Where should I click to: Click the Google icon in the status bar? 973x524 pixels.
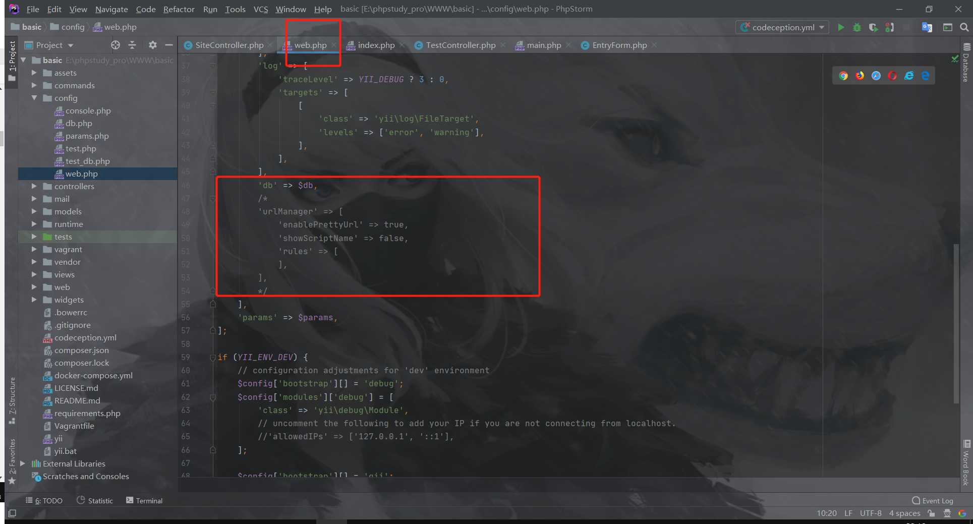[962, 513]
